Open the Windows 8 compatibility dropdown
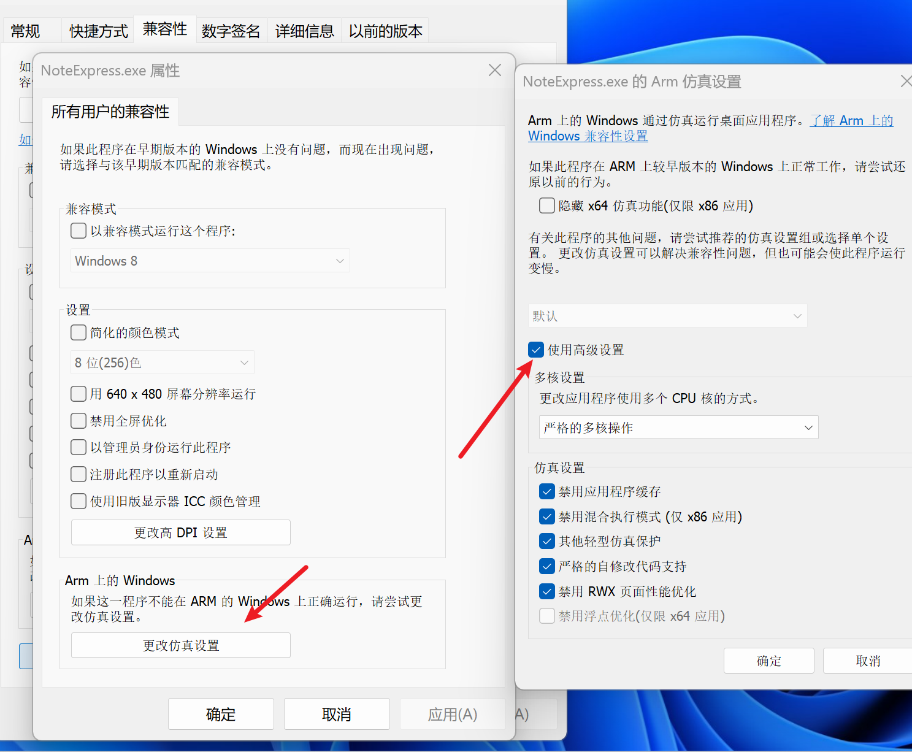This screenshot has height=752, width=912. point(210,261)
